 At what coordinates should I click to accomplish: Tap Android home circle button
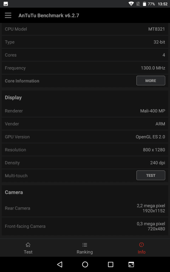pos(85,264)
